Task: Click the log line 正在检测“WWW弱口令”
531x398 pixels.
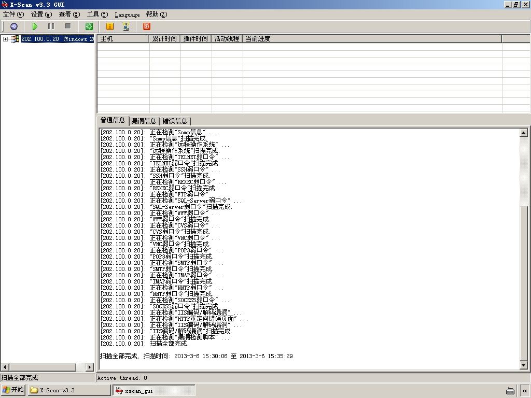Action: click(x=160, y=213)
